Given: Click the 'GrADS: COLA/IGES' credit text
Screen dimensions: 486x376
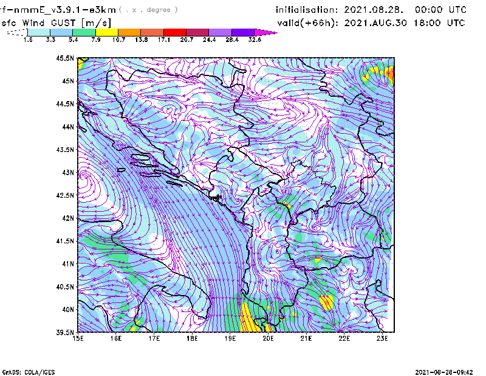Looking at the screenshot, I should (x=29, y=372).
